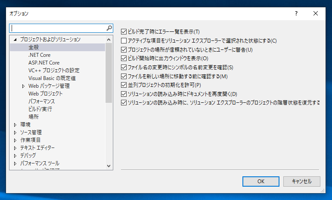Toggle ソリューションの読み込み時にドキュメントを再度開く checkbox
This screenshot has height=200, width=332.
[x=124, y=94]
